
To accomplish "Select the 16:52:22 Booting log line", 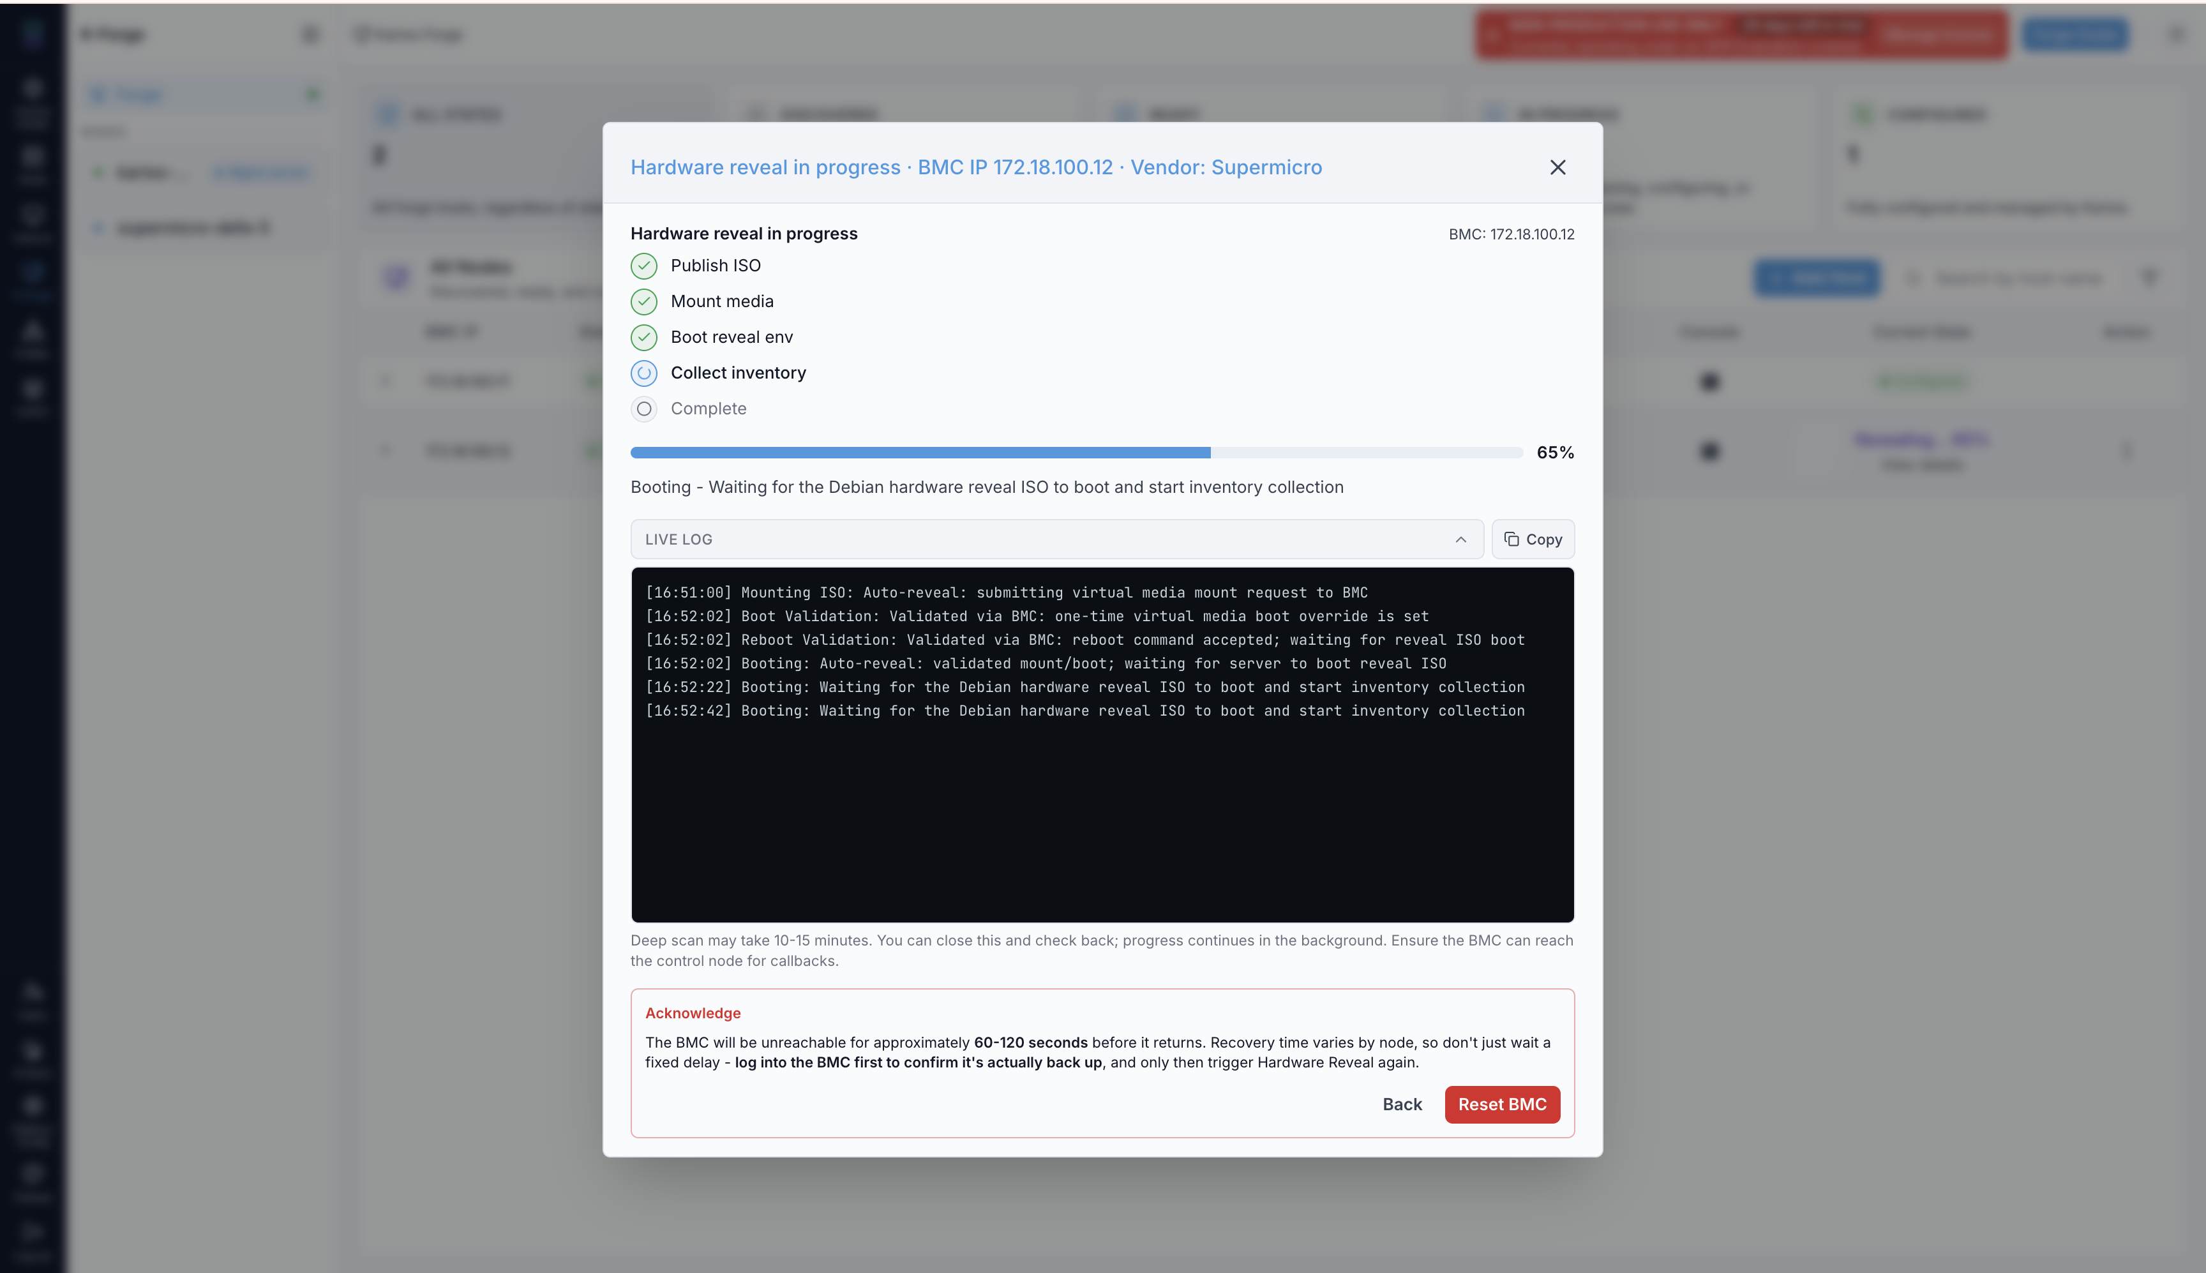I will click(1086, 687).
